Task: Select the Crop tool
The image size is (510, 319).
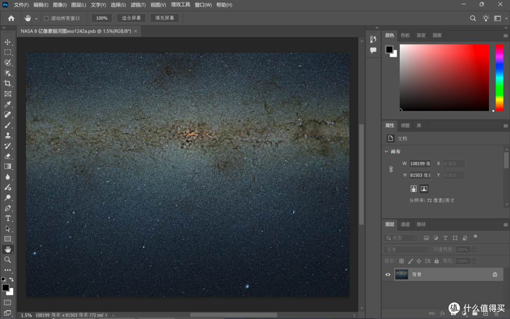Action: coord(8,83)
